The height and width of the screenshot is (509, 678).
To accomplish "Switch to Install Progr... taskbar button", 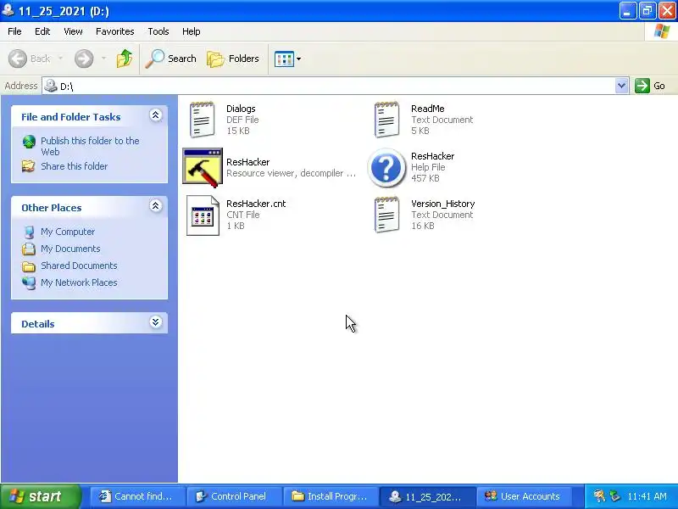I will [x=331, y=496].
